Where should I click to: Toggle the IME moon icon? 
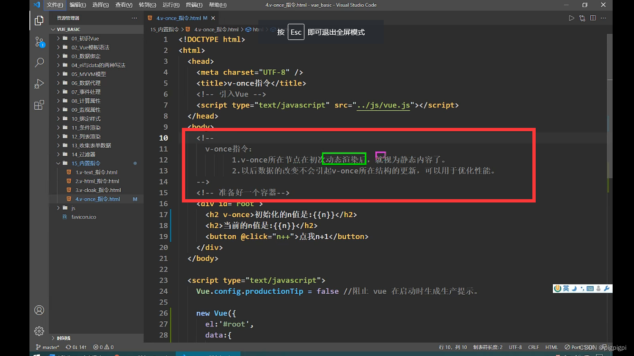(574, 289)
